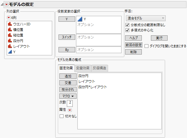Toggle the 多項式の中心化 checkbox

click(128, 30)
